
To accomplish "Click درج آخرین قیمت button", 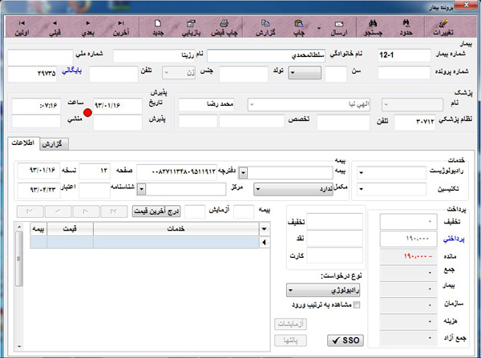I will (x=156, y=211).
